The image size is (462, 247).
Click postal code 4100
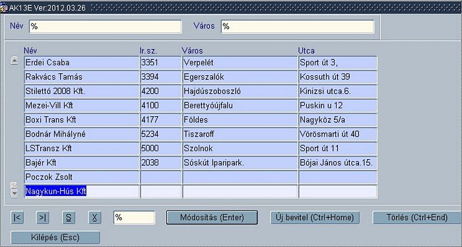160,106
